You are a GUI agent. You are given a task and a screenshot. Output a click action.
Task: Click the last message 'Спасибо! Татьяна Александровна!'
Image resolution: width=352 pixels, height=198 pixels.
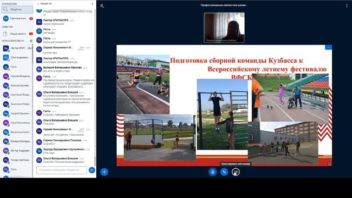click(64, 162)
